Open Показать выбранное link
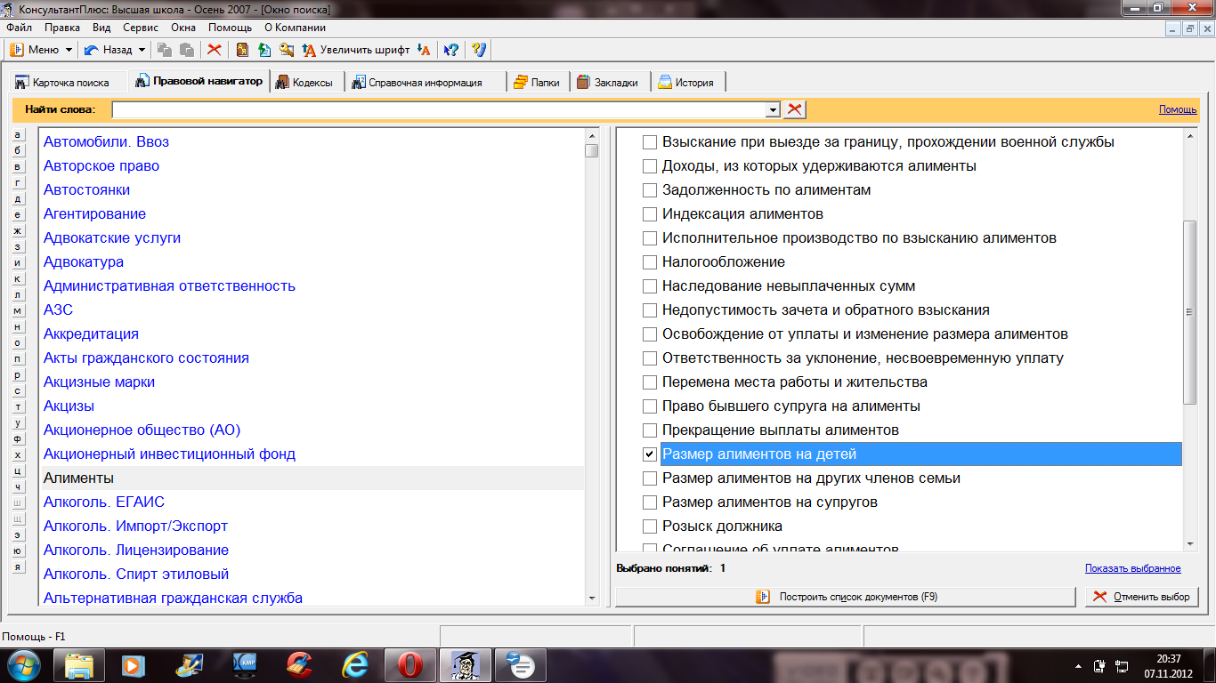The image size is (1216, 683). pos(1133,568)
